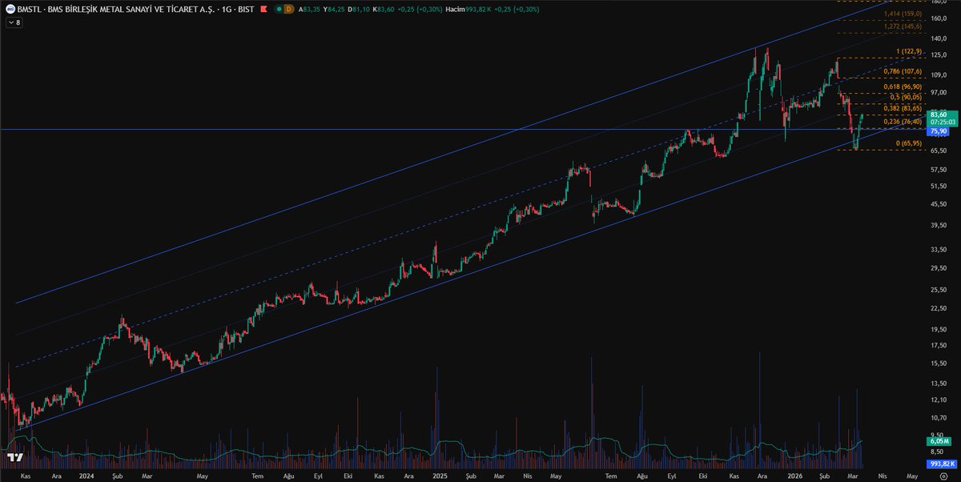Click the high value Y84,25 in the header
Screen dimensions: 961x482
[335, 9]
